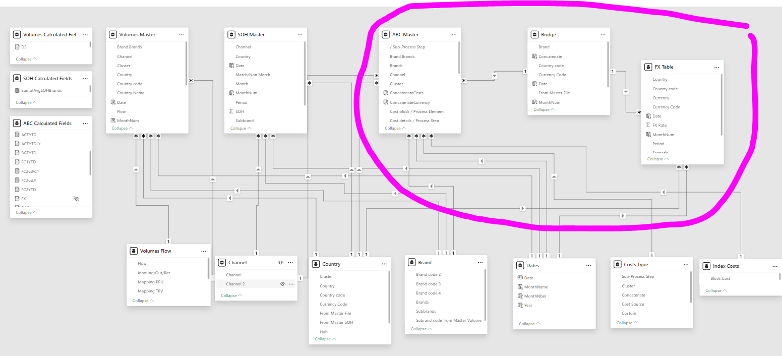This screenshot has height=356, width=782.
Task: Click the Channel 2 field options ellipsis
Action: 291,284
